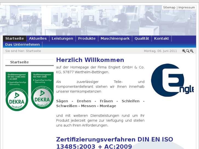Click the zoom-in magnifier icon
Screen dimensions: 199x149
pos(184,51)
